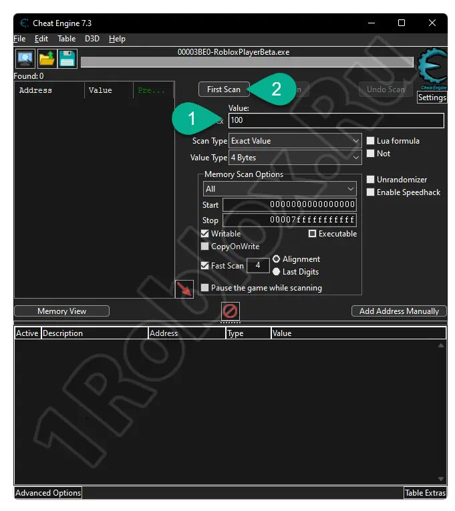Enable the CopyOnWrite checkbox

point(204,246)
